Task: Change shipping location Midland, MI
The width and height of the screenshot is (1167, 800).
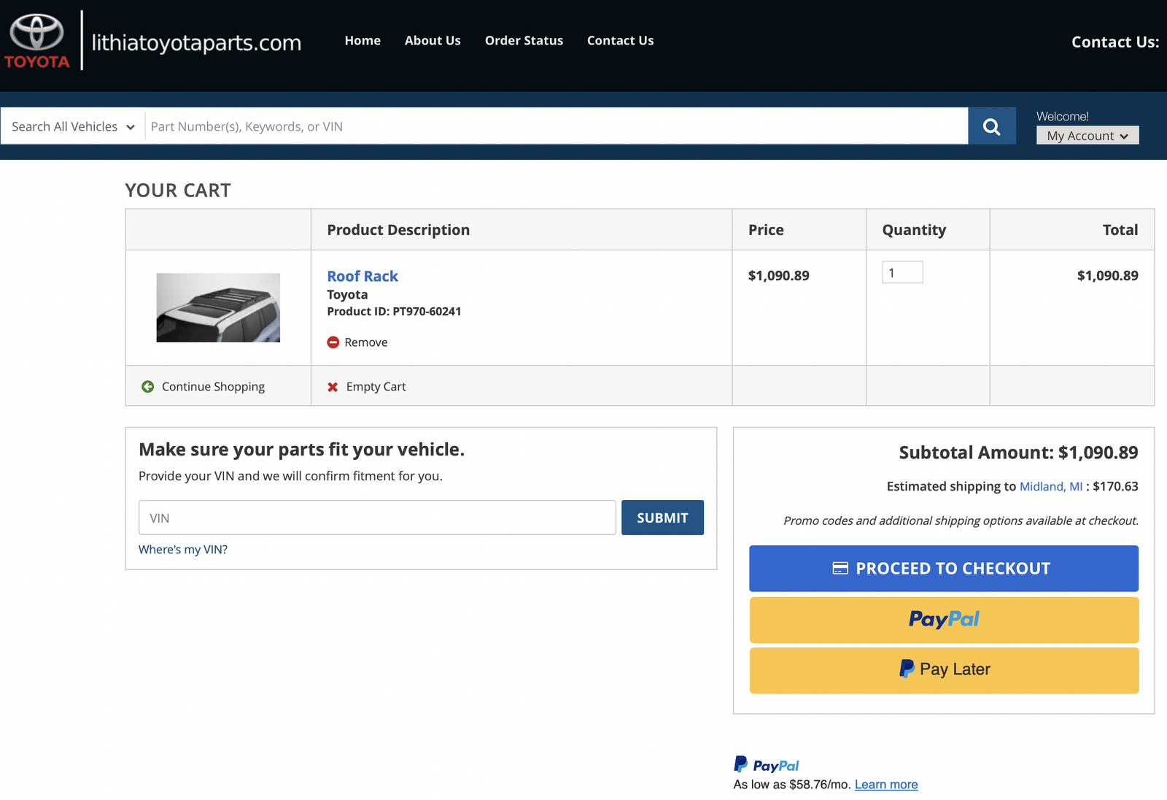Action: (1051, 486)
